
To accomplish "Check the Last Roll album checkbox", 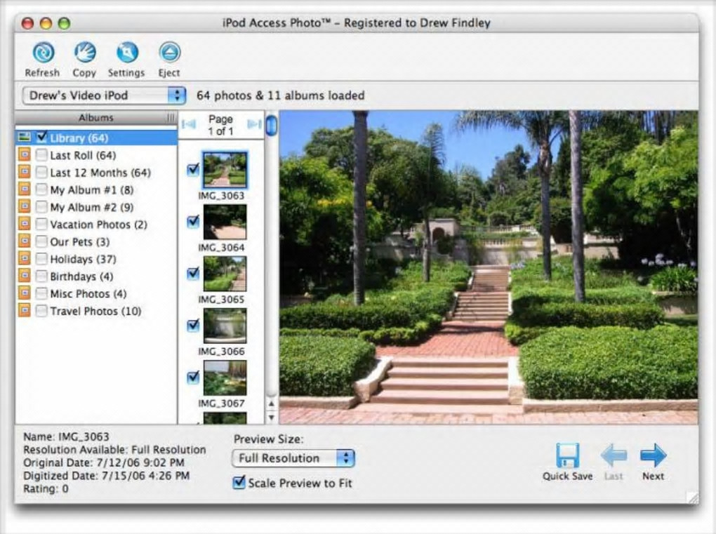I will coord(41,155).
